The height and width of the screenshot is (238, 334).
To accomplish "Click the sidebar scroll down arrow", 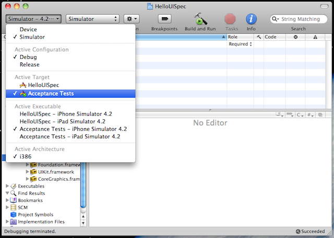I will pyautogui.click(x=83, y=223).
